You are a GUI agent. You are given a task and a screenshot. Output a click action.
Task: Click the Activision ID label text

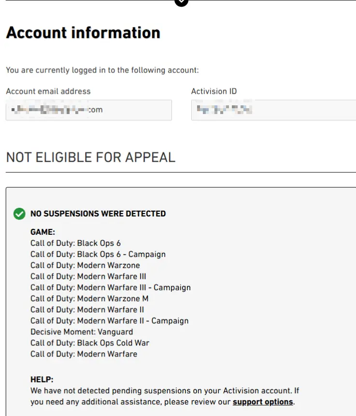click(214, 91)
